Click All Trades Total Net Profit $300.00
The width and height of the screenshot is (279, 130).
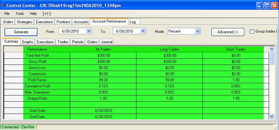point(103,55)
